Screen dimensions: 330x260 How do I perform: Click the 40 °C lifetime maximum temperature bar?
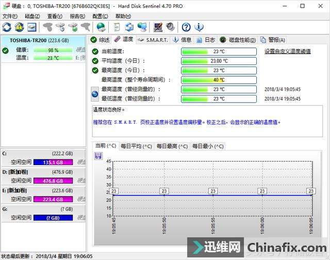219,80
